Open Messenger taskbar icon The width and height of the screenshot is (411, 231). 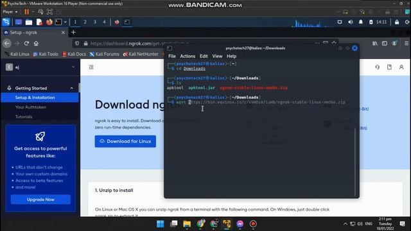coord(240,224)
